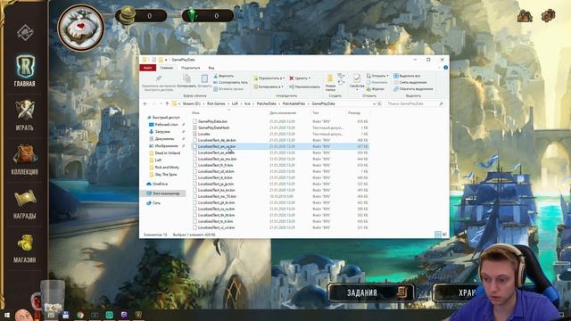Screen dimensions: 571x321
Task: Open Рабочий стол in navigation pane
Action: point(167,125)
